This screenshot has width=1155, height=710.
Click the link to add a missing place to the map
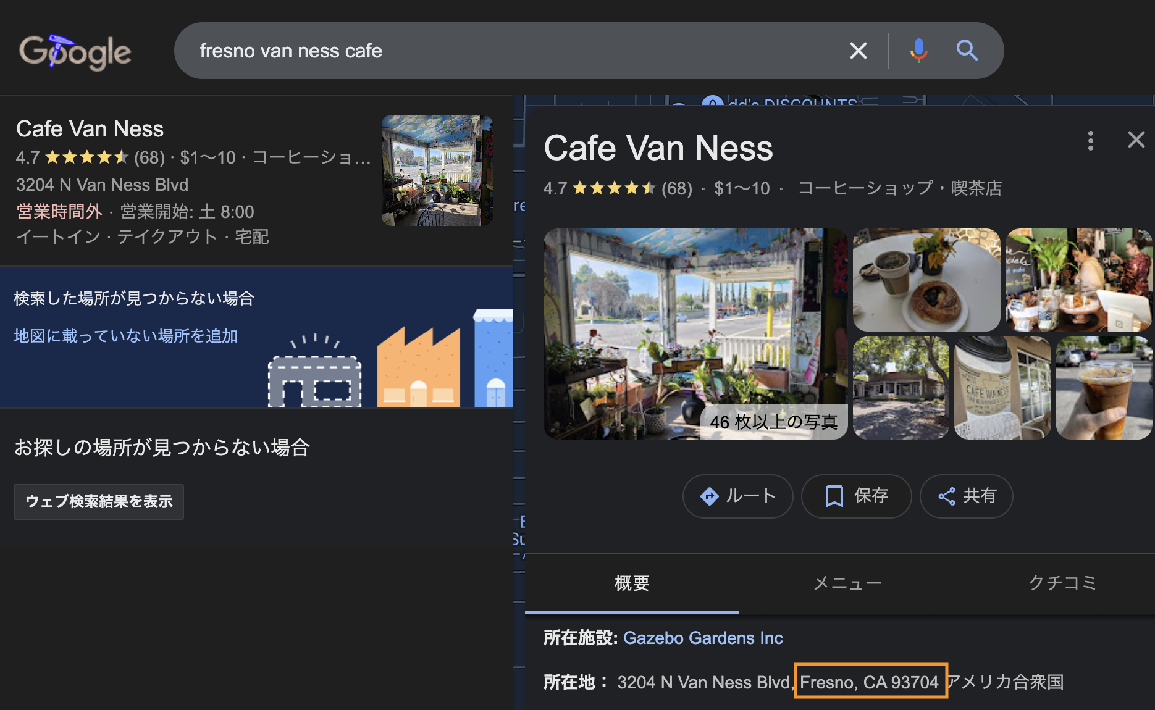pyautogui.click(x=126, y=336)
